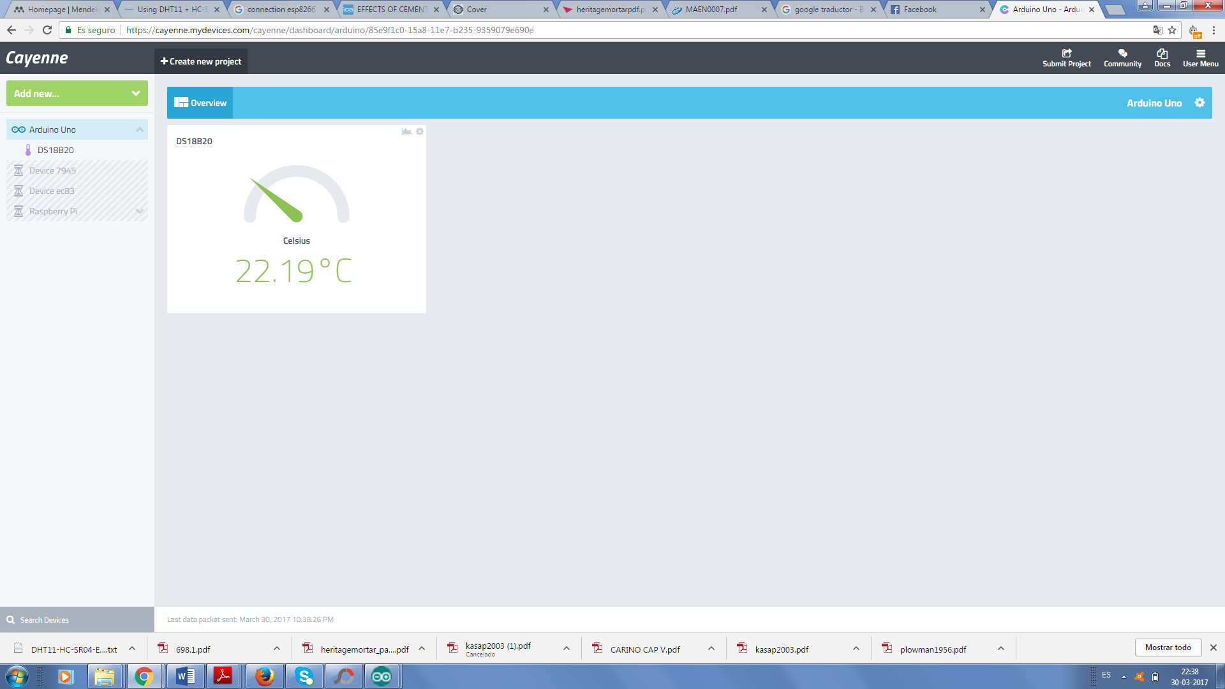Bookmark page with star icon

1172,30
